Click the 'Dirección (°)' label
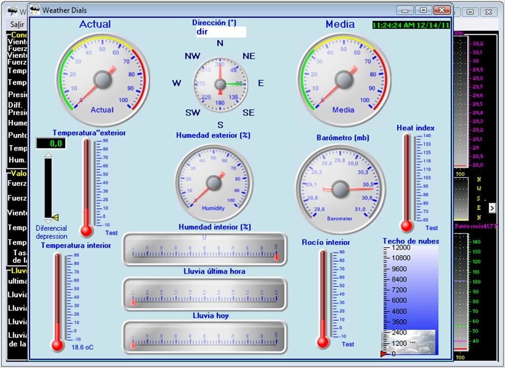 point(214,23)
